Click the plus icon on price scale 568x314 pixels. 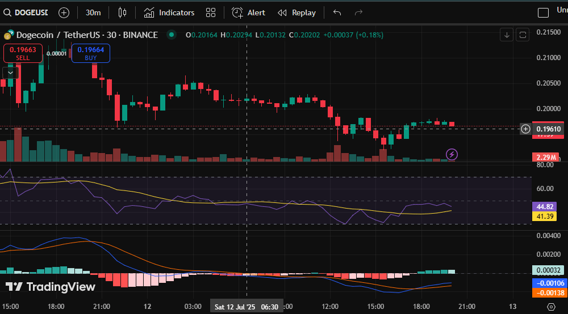tap(526, 129)
